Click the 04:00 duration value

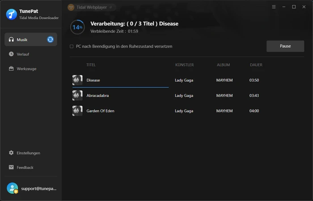coord(254,111)
